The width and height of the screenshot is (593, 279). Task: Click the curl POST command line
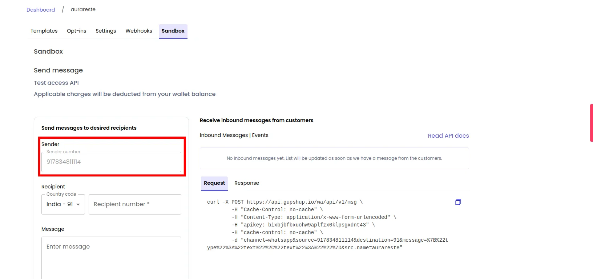pyautogui.click(x=285, y=202)
